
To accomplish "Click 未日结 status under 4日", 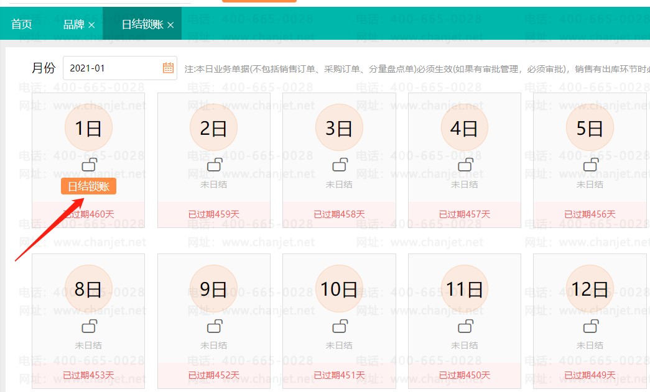I will pyautogui.click(x=464, y=185).
